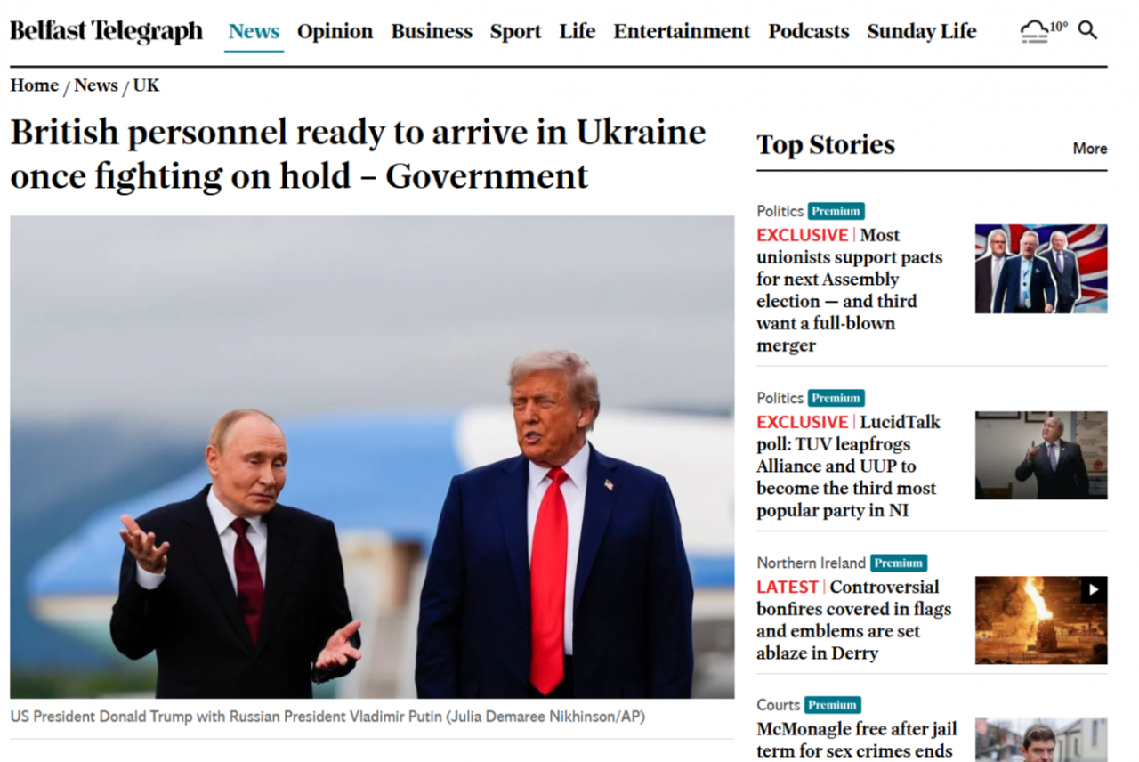Screen dimensions: 1139x762
Task: Open the unionists Union Jack thumbnail
Action: pos(1041,269)
